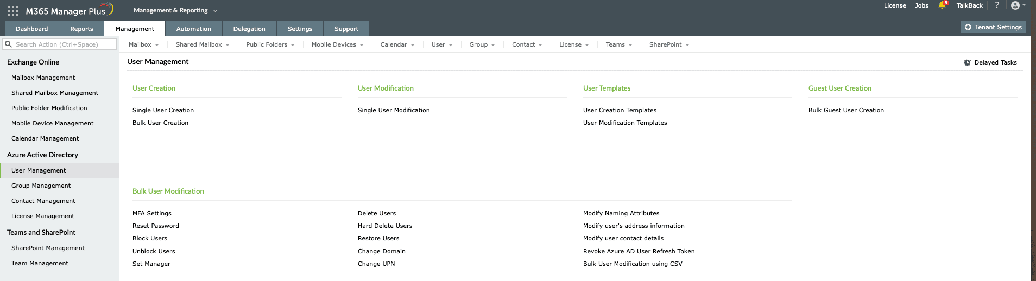
Task: Select Public Folder Modification in sidebar
Action: (x=49, y=108)
